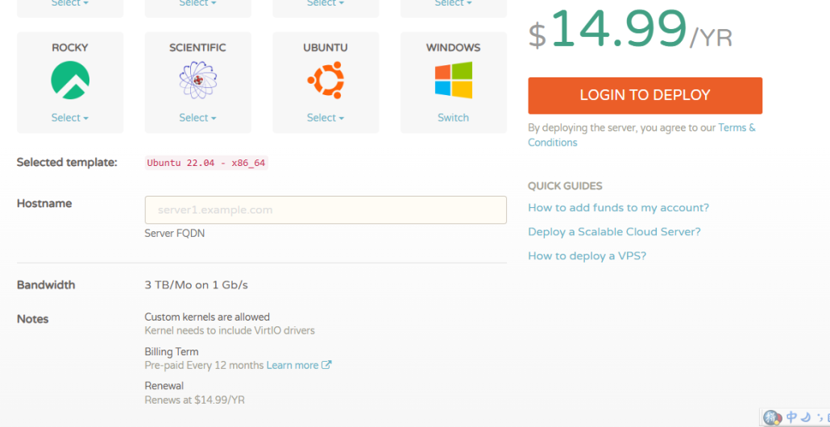Expand the Ubuntu Select version dropdown

(326, 118)
